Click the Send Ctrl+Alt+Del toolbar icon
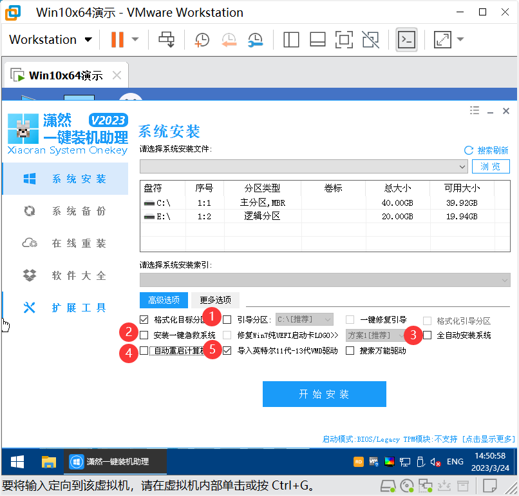519x496 pixels. (167, 39)
